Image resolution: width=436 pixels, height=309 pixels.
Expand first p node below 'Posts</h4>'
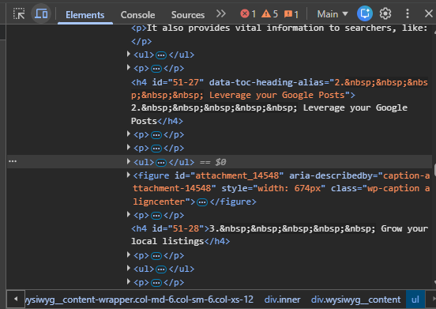(129, 134)
